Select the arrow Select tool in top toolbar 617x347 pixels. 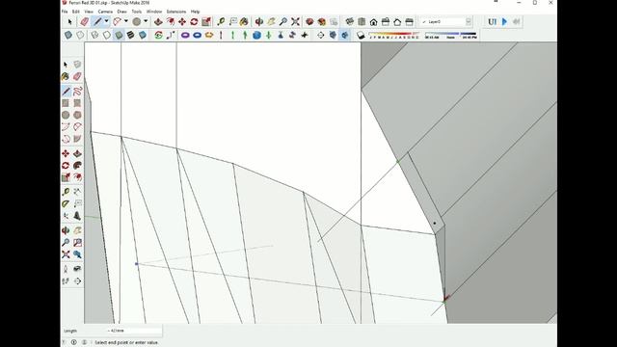[x=70, y=21]
